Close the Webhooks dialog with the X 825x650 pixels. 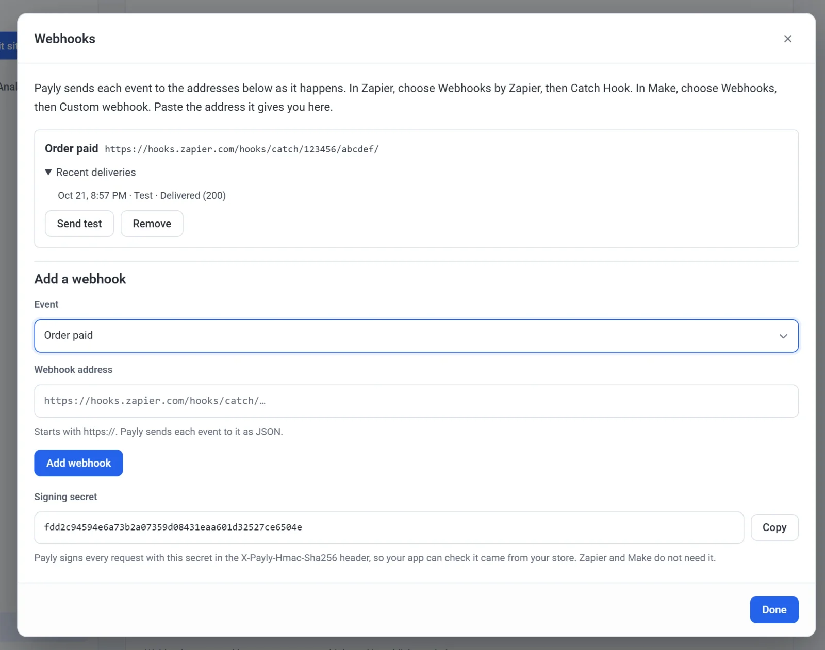pyautogui.click(x=787, y=39)
